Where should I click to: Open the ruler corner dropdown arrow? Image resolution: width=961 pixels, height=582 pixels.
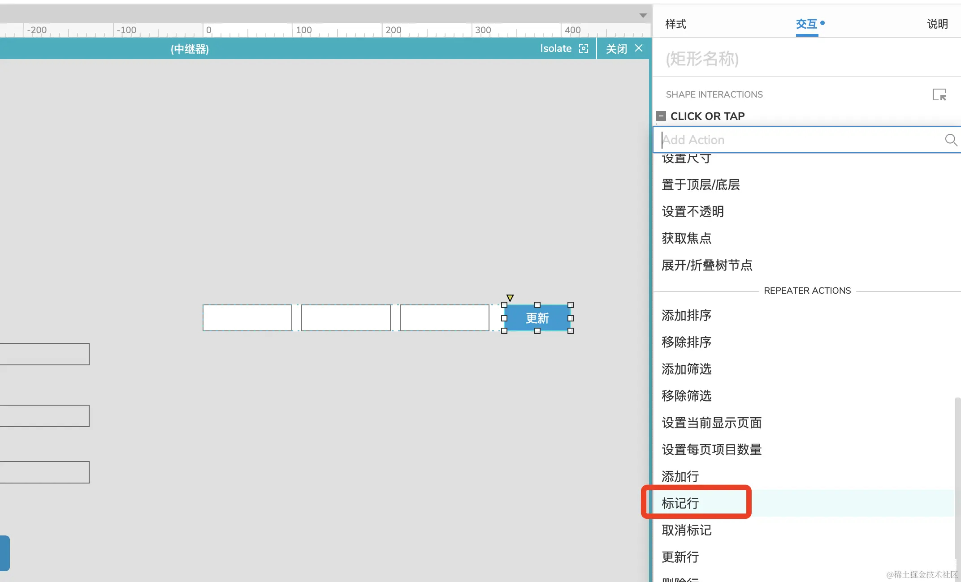coord(643,16)
